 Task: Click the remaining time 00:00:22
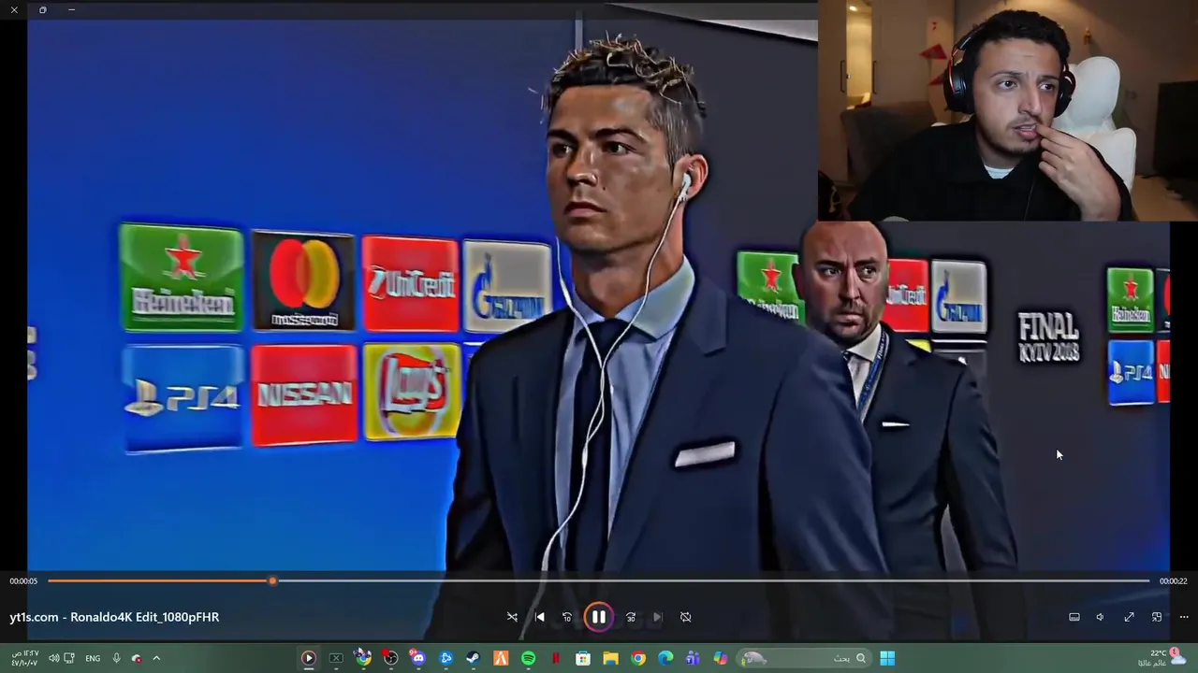1173,581
